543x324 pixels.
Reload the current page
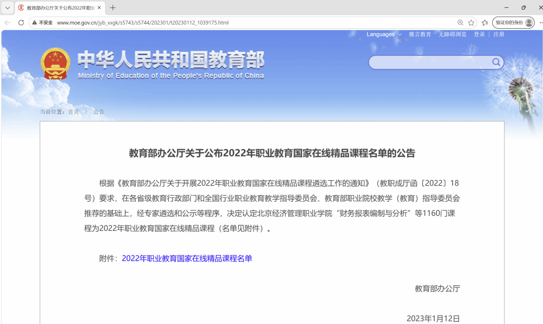pyautogui.click(x=21, y=23)
